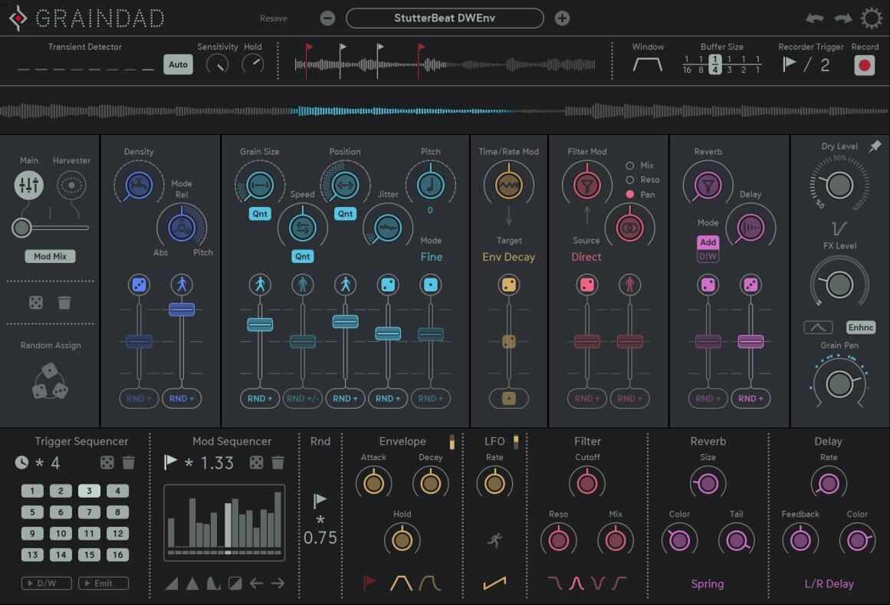Viewport: 890px width, 605px height.
Task: Change the Env Decay target selector
Action: pyautogui.click(x=508, y=257)
